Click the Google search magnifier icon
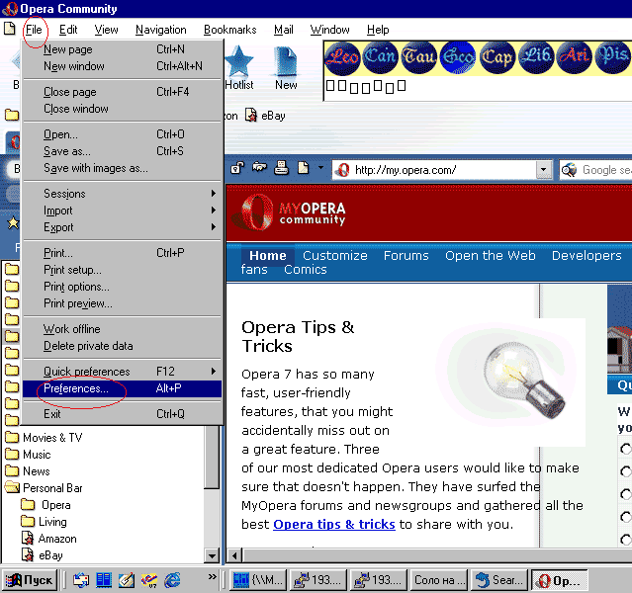The height and width of the screenshot is (593, 632). point(569,170)
